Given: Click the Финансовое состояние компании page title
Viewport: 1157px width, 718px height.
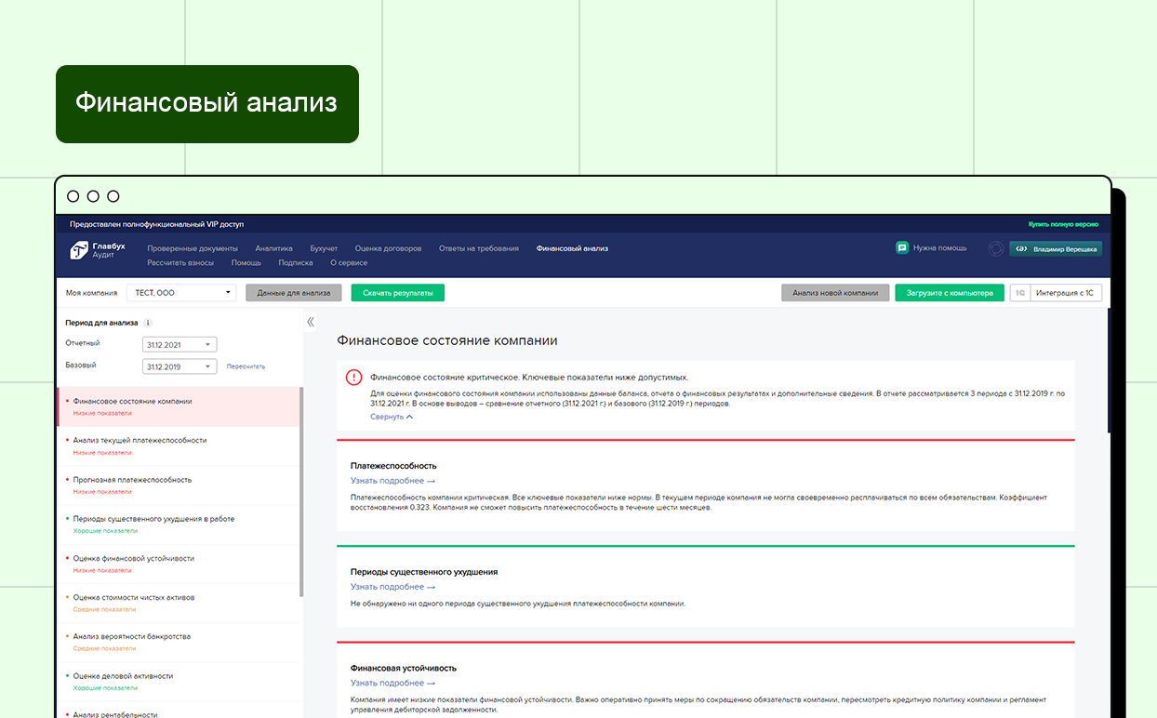Looking at the screenshot, I should point(447,340).
